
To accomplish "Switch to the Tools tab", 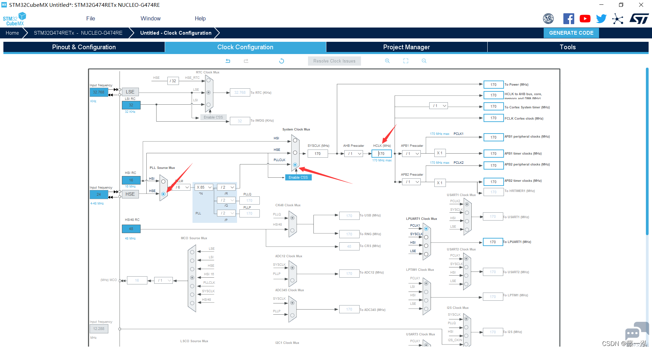I will coord(568,47).
